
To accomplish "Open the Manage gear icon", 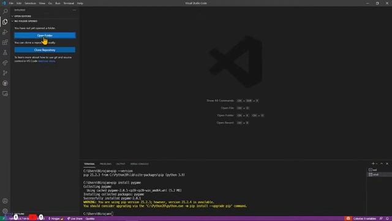I will coord(5,211).
